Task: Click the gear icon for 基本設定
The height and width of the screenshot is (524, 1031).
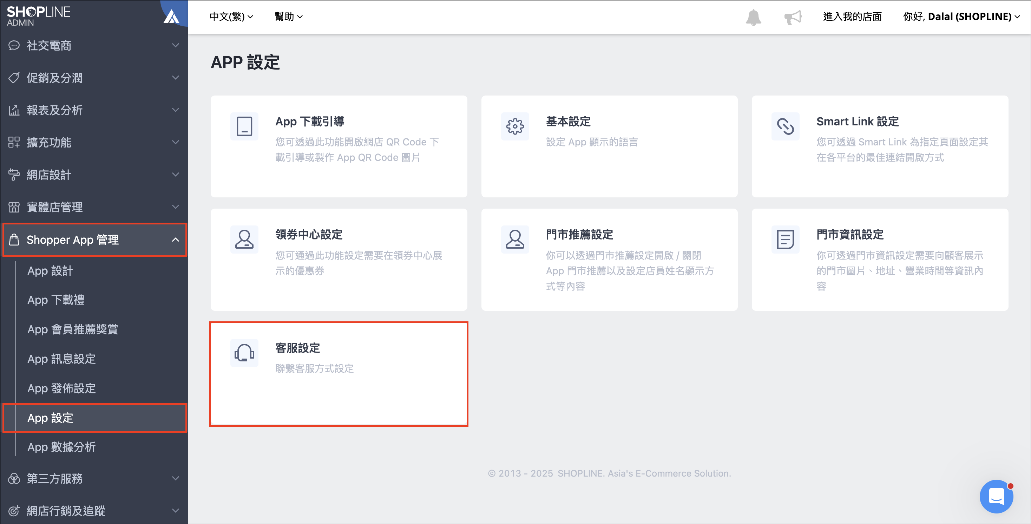Action: click(x=515, y=126)
